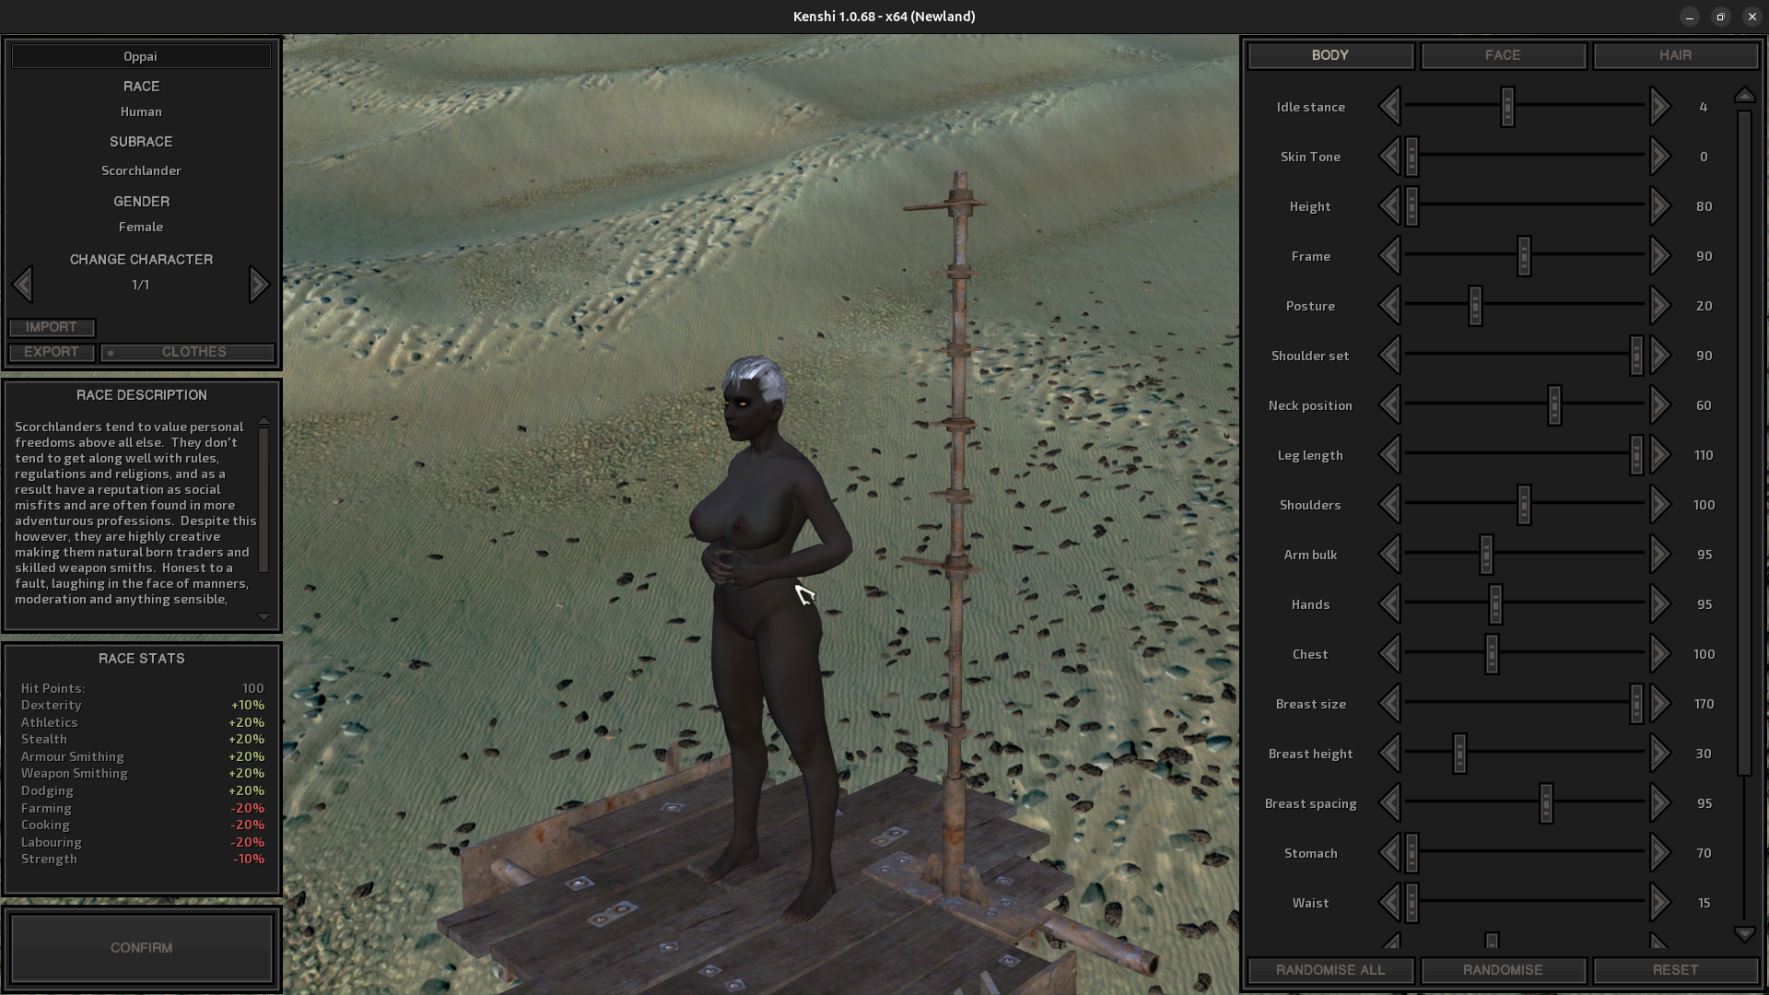This screenshot has width=1769, height=995.
Task: Switch to the BODY tab
Action: click(1330, 55)
